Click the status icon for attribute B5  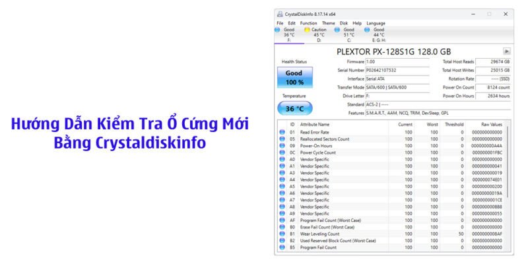pos(282,247)
